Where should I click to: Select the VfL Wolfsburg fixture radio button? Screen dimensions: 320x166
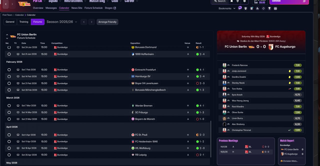(9, 148)
